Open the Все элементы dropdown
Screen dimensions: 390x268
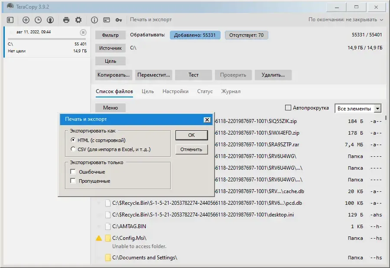[x=358, y=109]
